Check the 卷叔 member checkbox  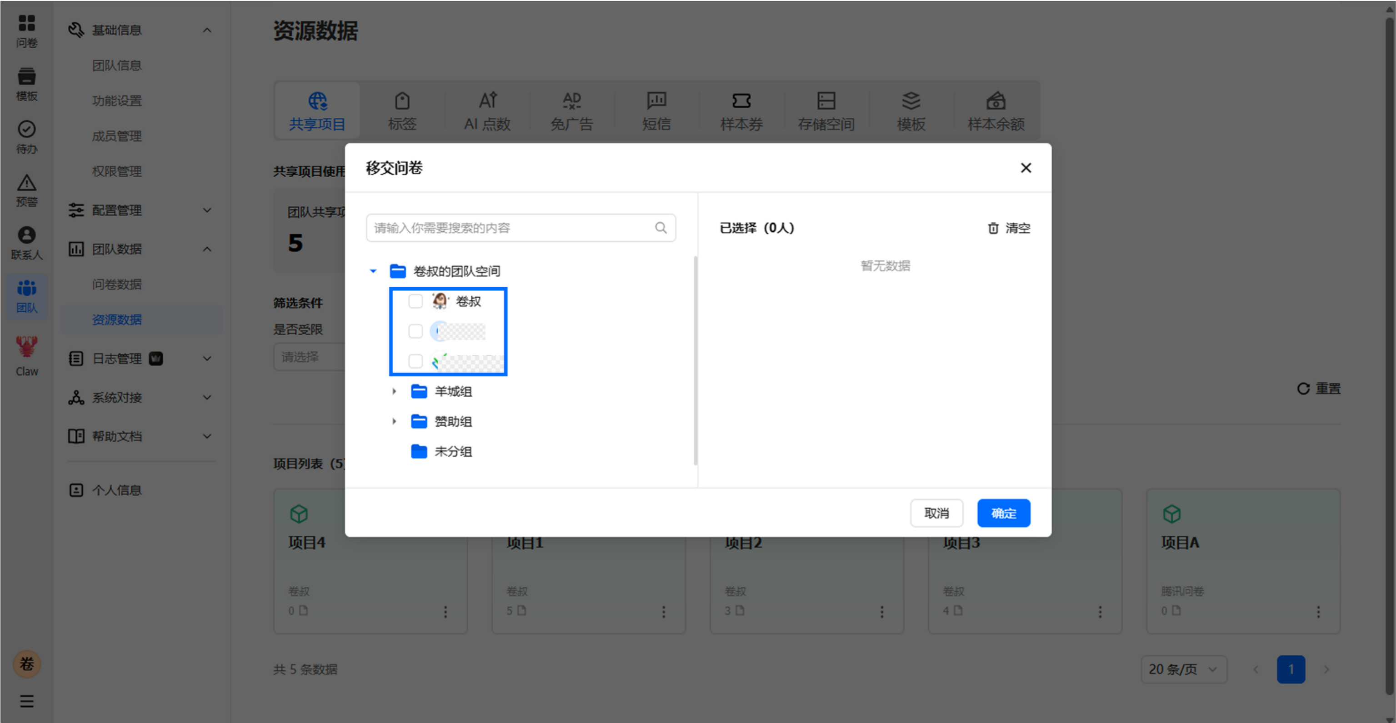click(x=415, y=301)
